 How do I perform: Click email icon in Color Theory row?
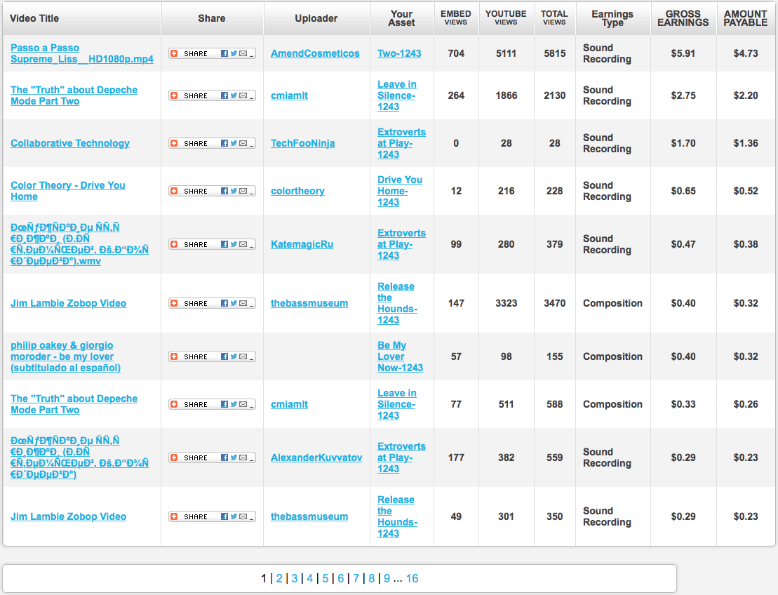[x=243, y=191]
